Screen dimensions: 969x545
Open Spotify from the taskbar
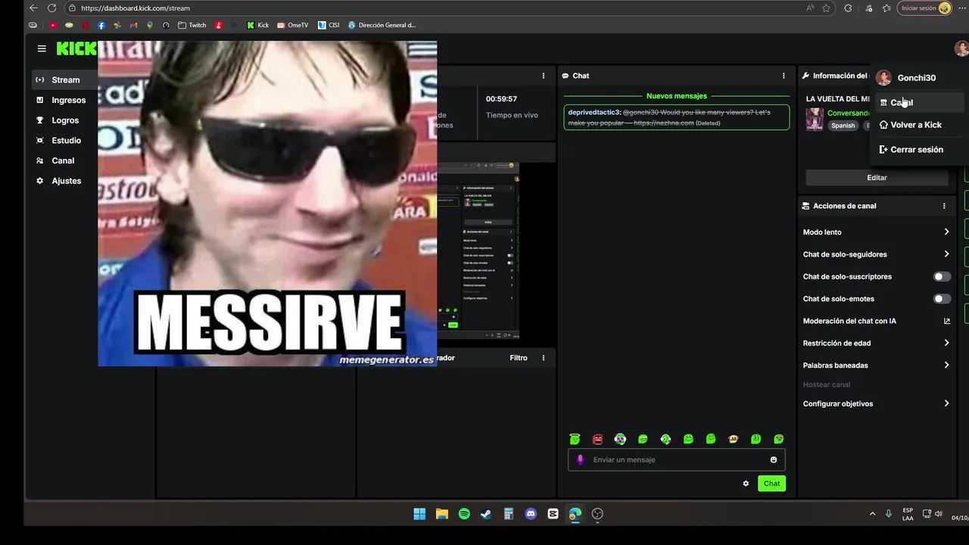[464, 514]
